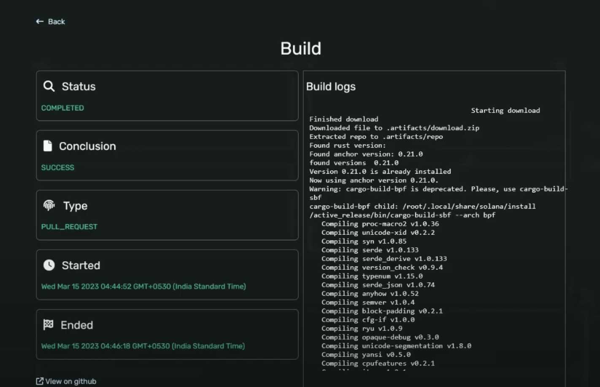Click 'Now using anchor version 0.21.0.' line

tap(374, 180)
